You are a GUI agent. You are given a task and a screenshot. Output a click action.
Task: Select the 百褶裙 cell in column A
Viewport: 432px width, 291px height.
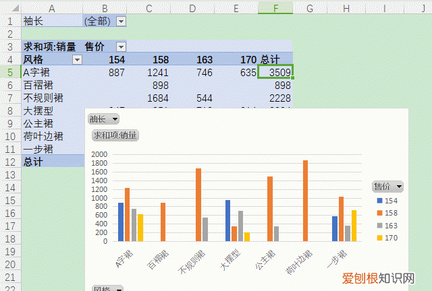tap(37, 85)
